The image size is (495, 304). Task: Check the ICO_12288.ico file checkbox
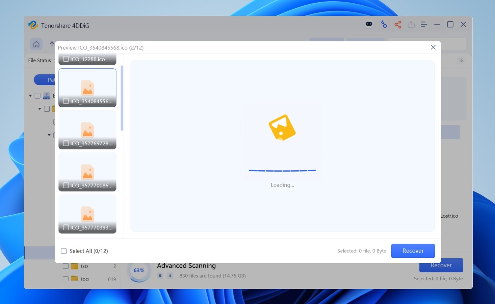[x=65, y=59]
